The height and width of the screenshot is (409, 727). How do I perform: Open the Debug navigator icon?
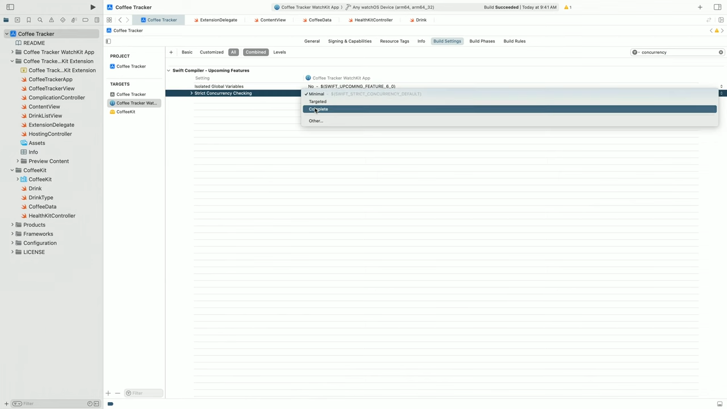[74, 20]
